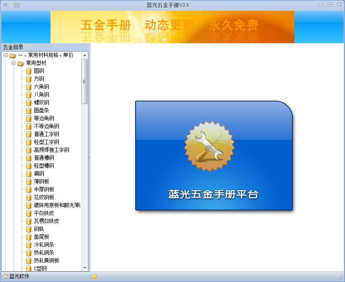The height and width of the screenshot is (282, 345).
Task: Close the 蓝光五金手册 window
Action: tap(339, 5)
